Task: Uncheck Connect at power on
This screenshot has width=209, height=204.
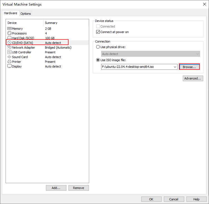Action: 98,32
